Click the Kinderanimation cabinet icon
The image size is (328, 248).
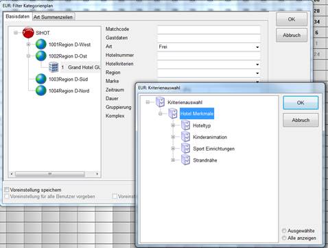185,137
